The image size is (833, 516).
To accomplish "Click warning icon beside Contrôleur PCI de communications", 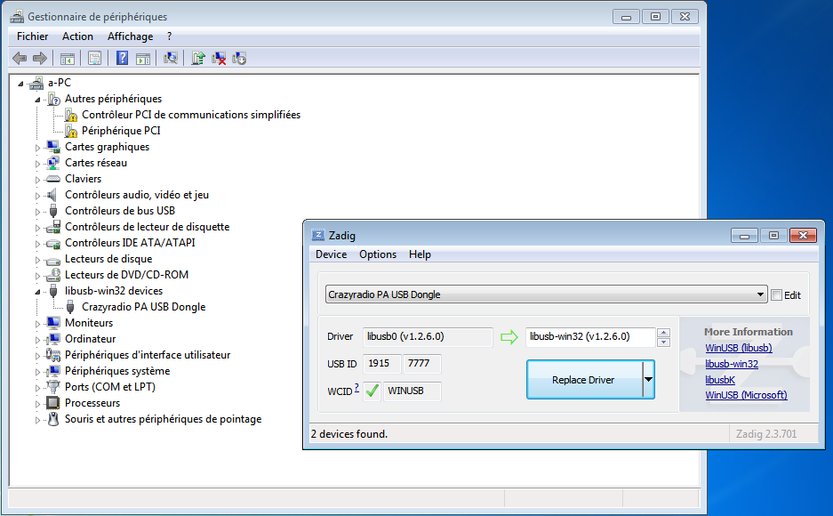I will coord(70,115).
